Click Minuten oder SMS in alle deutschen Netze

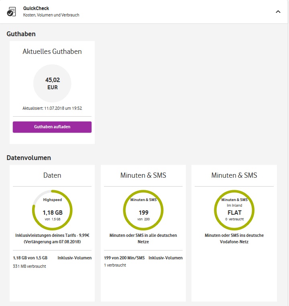(x=143, y=238)
